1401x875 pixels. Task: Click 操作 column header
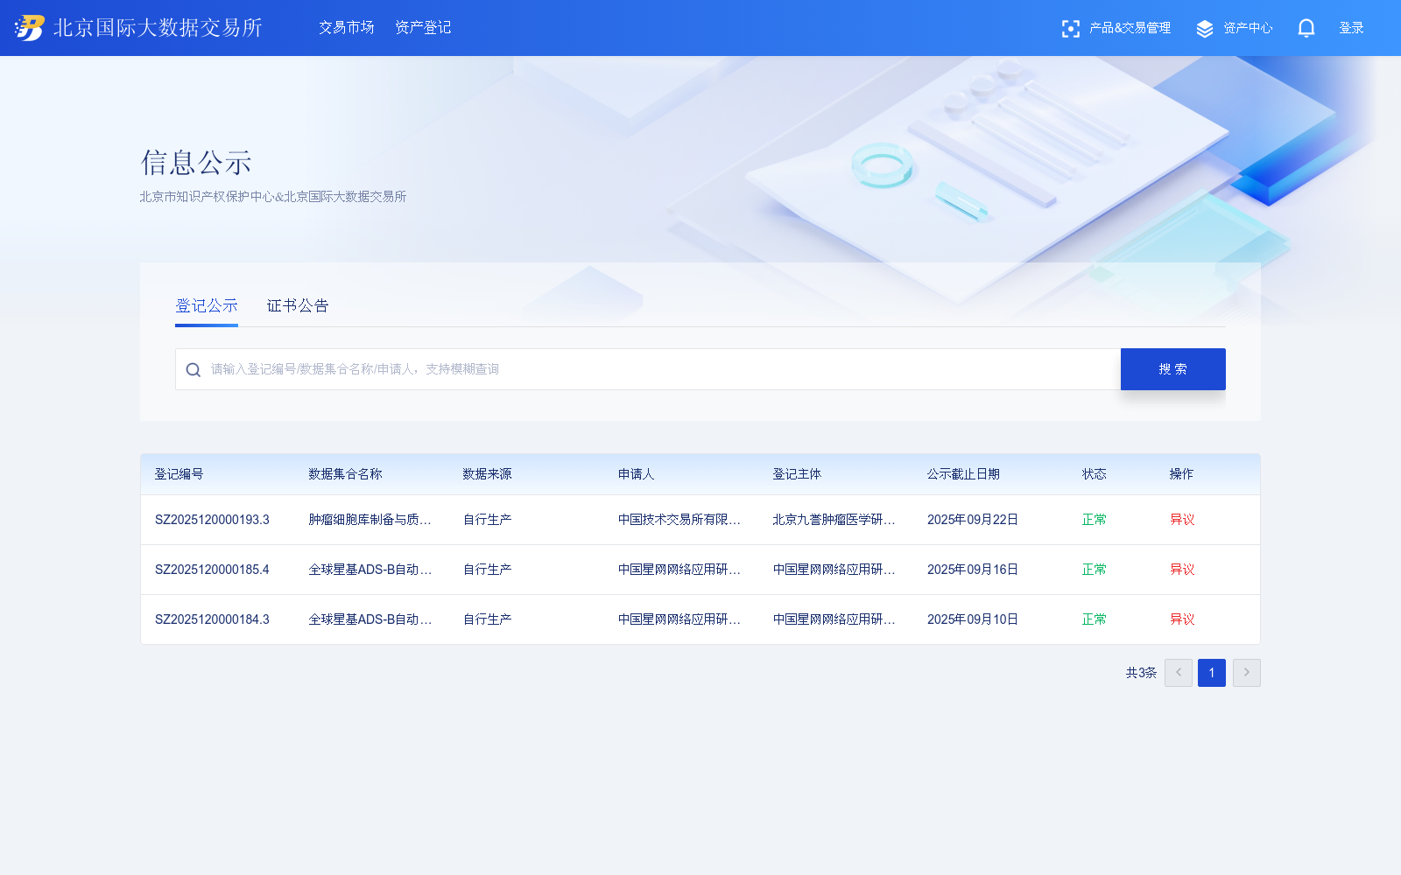point(1181,474)
